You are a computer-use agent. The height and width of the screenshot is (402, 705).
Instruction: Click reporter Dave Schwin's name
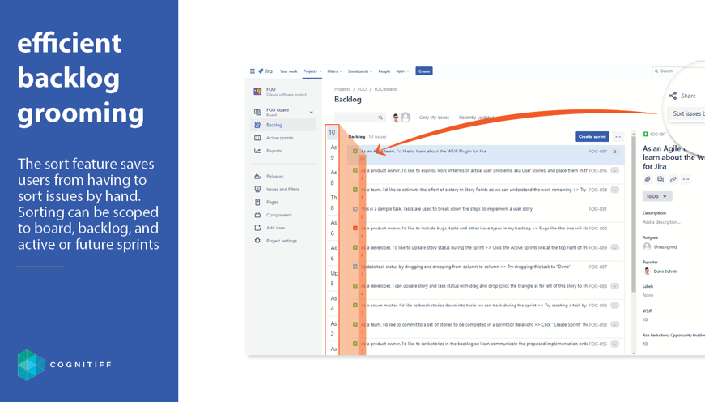pyautogui.click(x=665, y=272)
